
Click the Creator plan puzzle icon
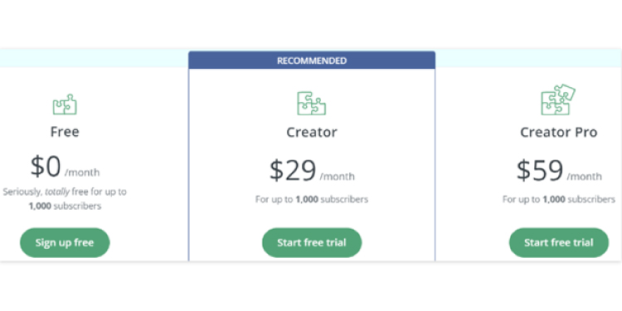[311, 104]
